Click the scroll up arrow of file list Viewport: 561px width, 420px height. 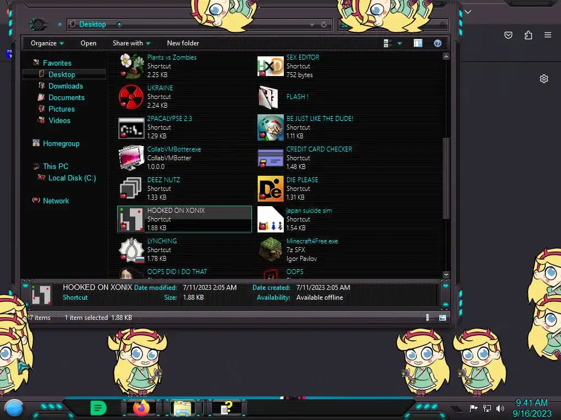click(446, 56)
